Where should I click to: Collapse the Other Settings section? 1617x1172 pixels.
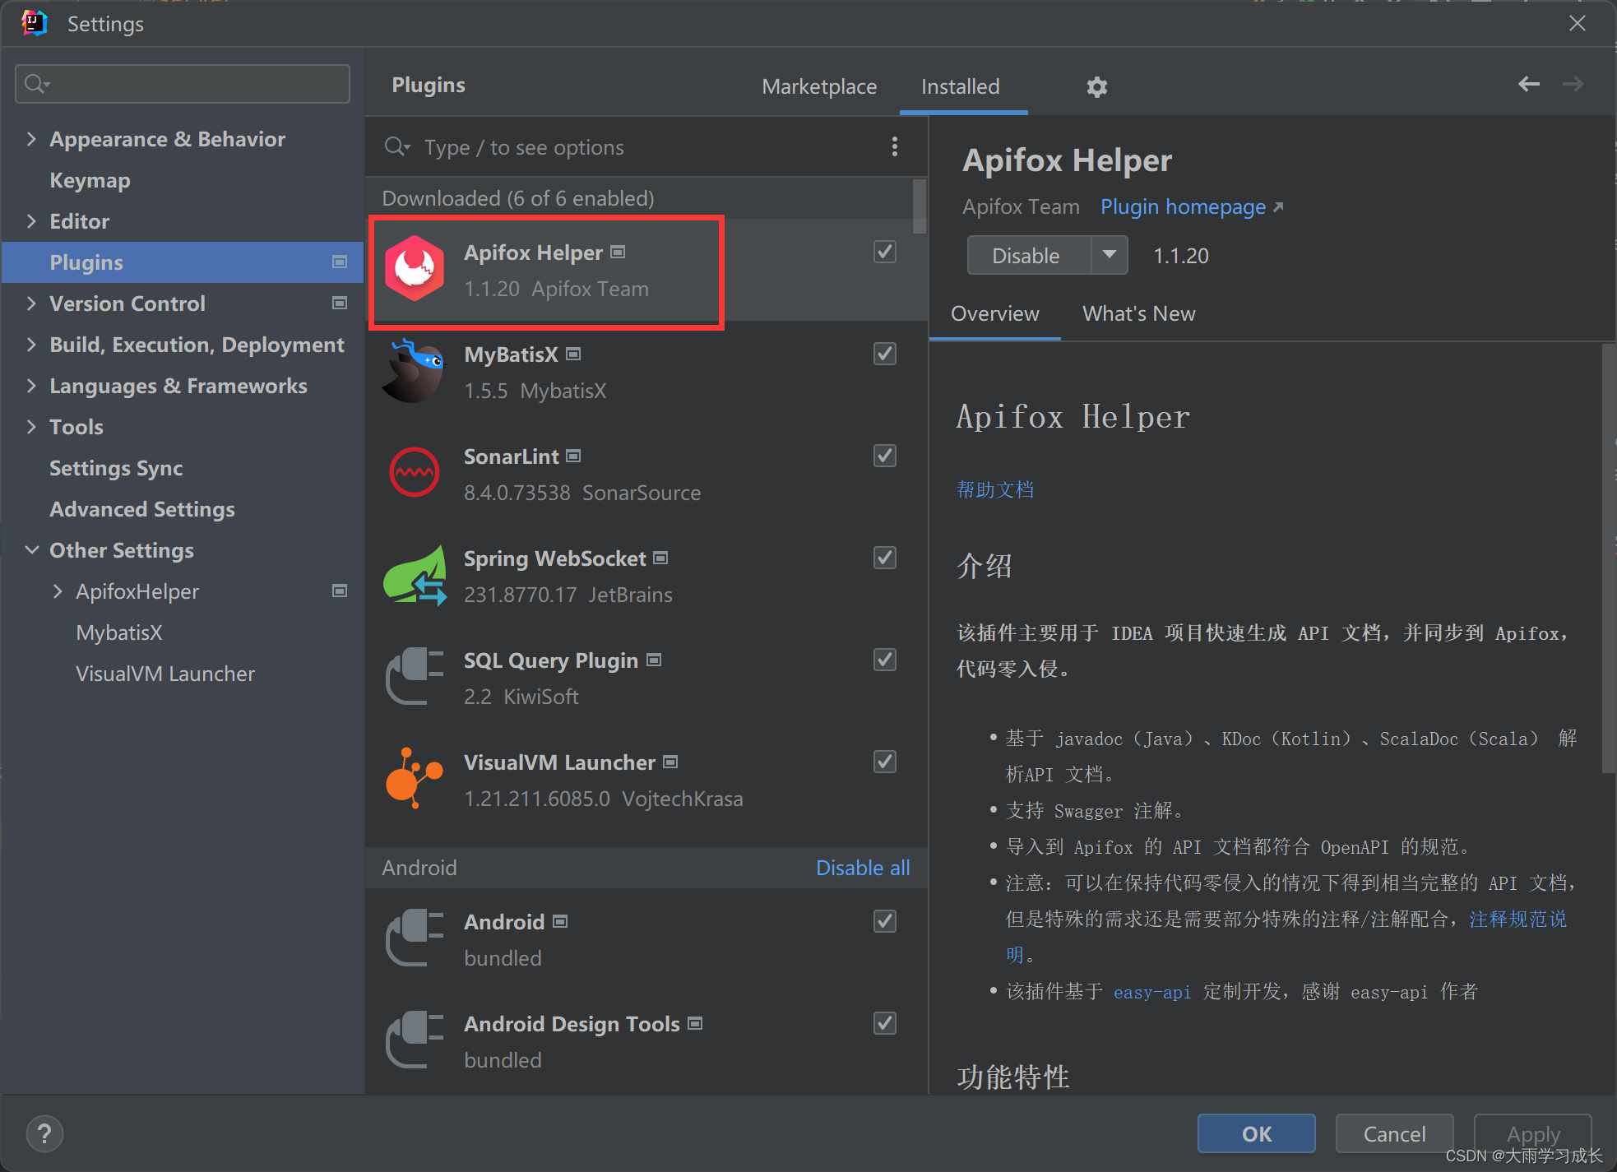[x=32, y=549]
